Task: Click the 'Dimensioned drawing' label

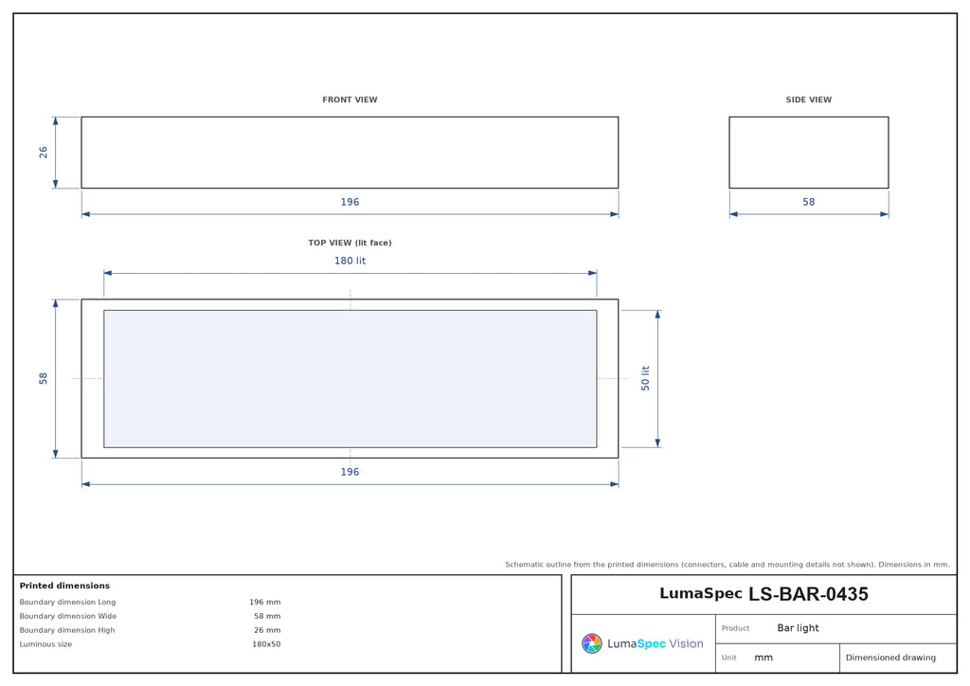Action: [890, 658]
